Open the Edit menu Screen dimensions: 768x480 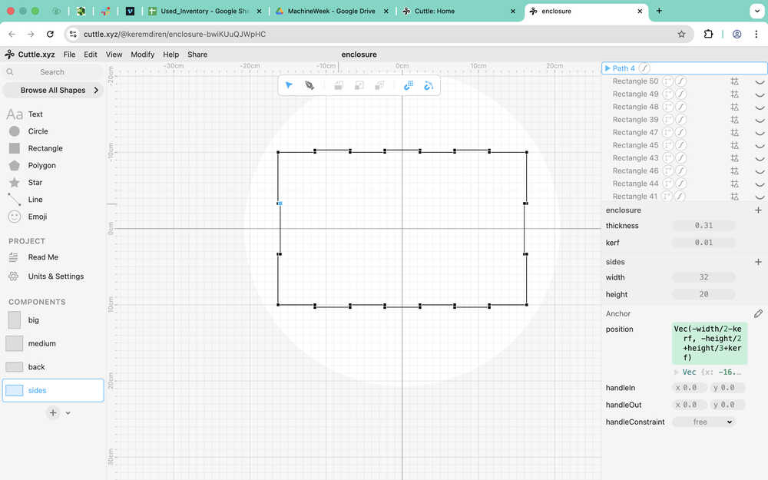91,55
